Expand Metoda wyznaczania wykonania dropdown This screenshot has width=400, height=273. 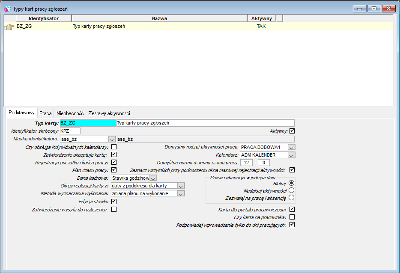(x=181, y=194)
